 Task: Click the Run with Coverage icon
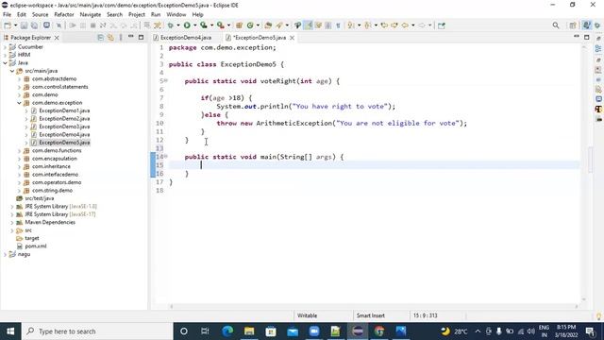tap(204, 25)
